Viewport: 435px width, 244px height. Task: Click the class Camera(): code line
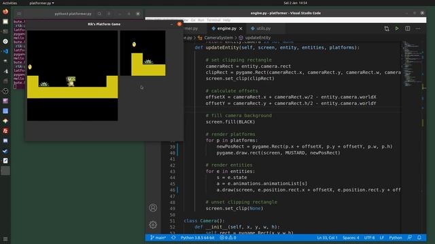204,221
